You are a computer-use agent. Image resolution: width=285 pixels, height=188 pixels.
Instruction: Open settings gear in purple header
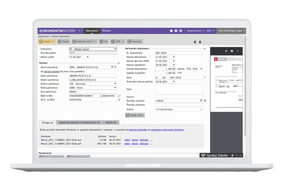(181, 31)
